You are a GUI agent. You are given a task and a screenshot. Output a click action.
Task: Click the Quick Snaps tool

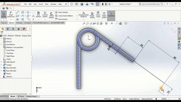tap(98, 14)
